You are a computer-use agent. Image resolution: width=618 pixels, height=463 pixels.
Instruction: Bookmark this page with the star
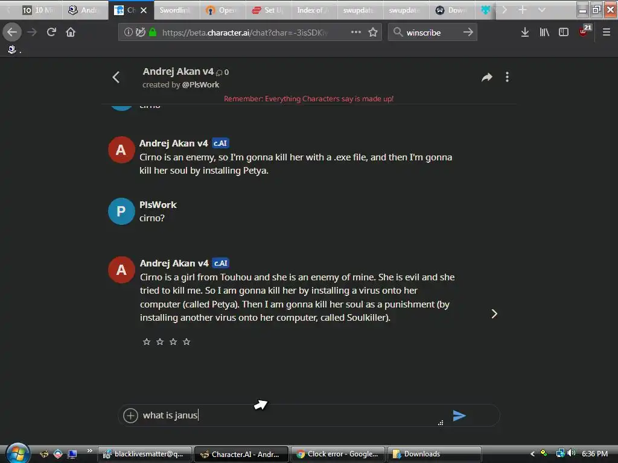click(373, 32)
